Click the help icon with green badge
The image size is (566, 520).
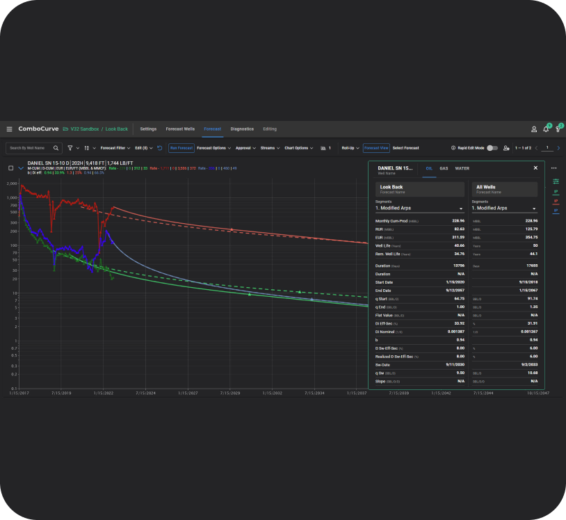558,129
